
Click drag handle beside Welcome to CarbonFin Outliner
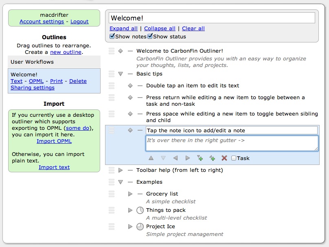pos(112,51)
